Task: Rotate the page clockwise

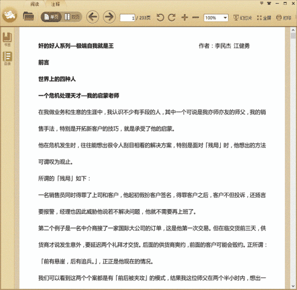Action: [x=172, y=18]
